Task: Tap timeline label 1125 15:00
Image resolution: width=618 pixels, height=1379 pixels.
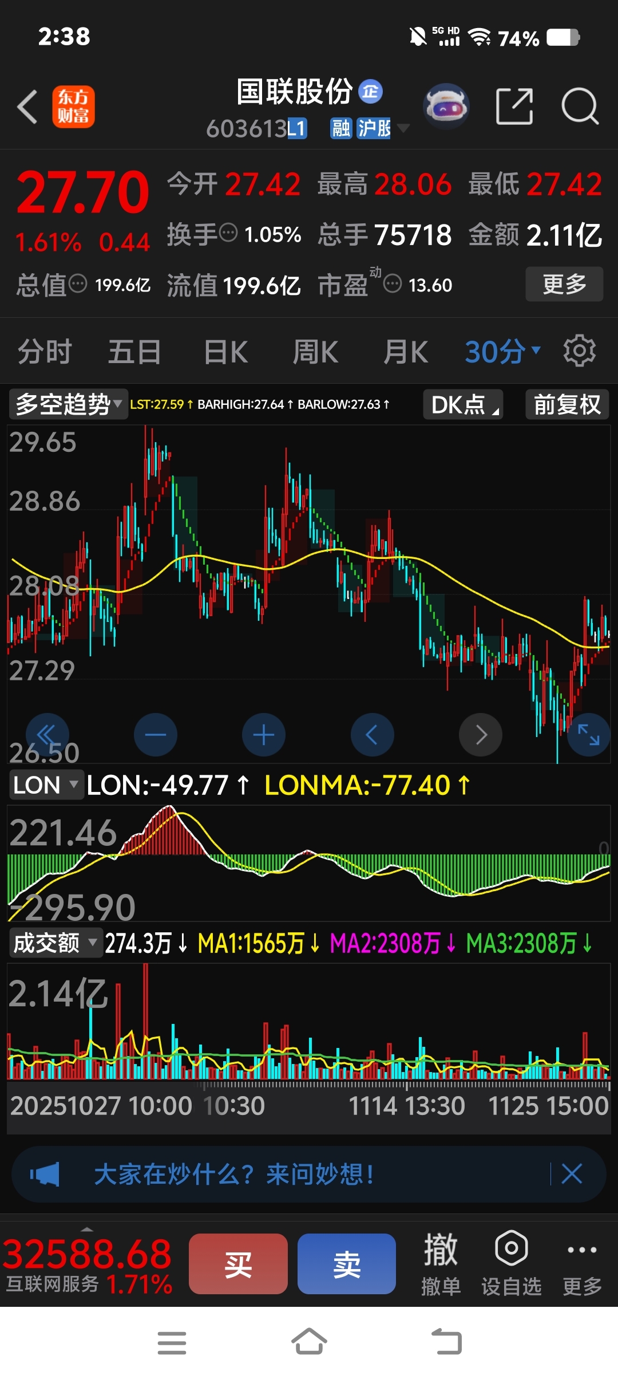Action: 548,1105
